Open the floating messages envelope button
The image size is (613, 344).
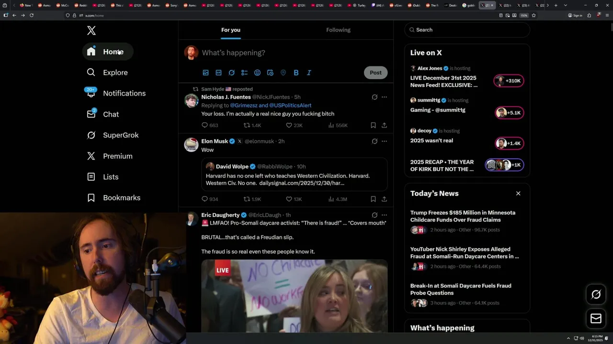(x=596, y=318)
